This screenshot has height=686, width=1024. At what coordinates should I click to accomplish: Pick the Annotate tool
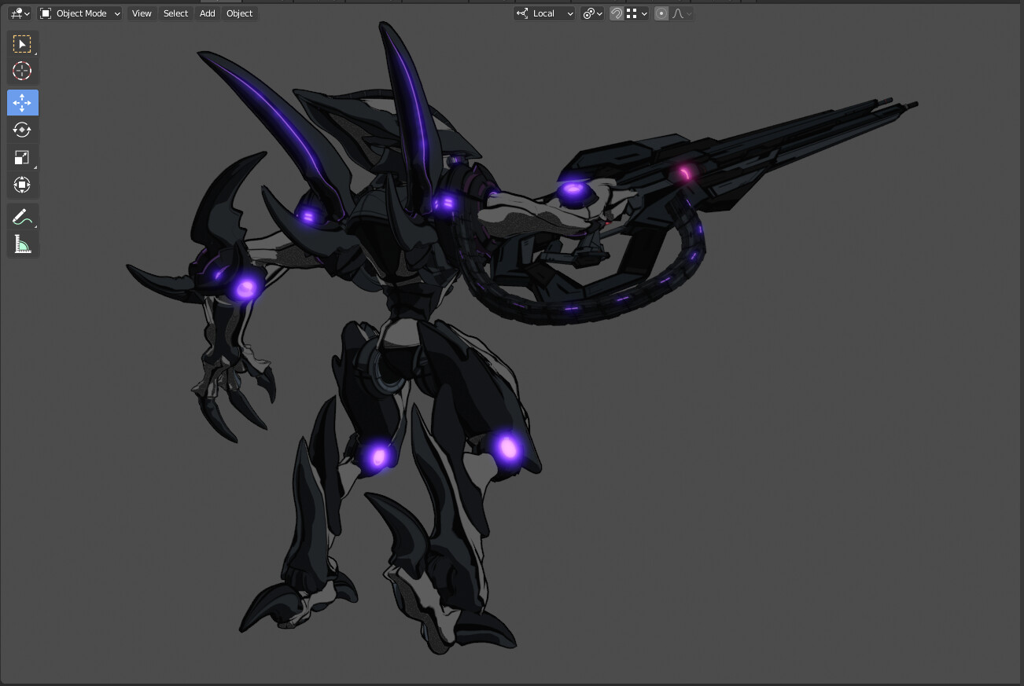coord(22,216)
